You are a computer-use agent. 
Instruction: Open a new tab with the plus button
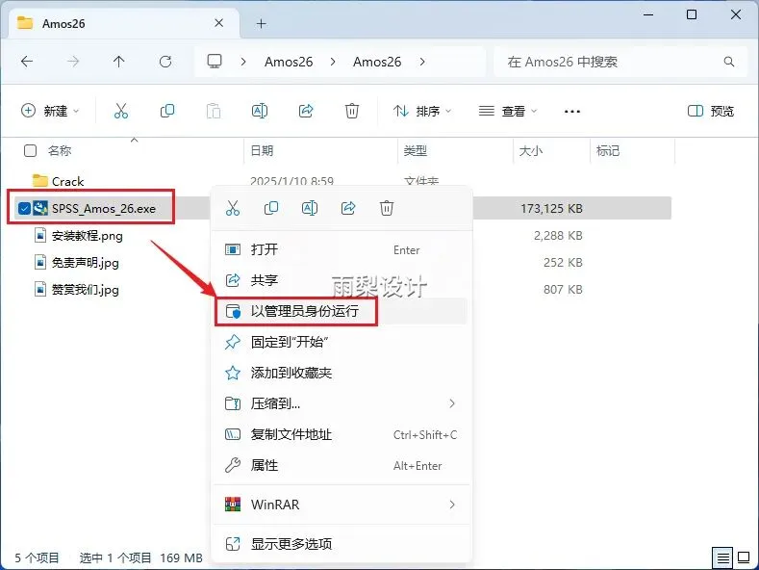click(262, 23)
